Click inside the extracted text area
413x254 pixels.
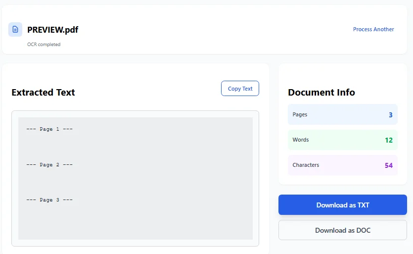click(136, 179)
